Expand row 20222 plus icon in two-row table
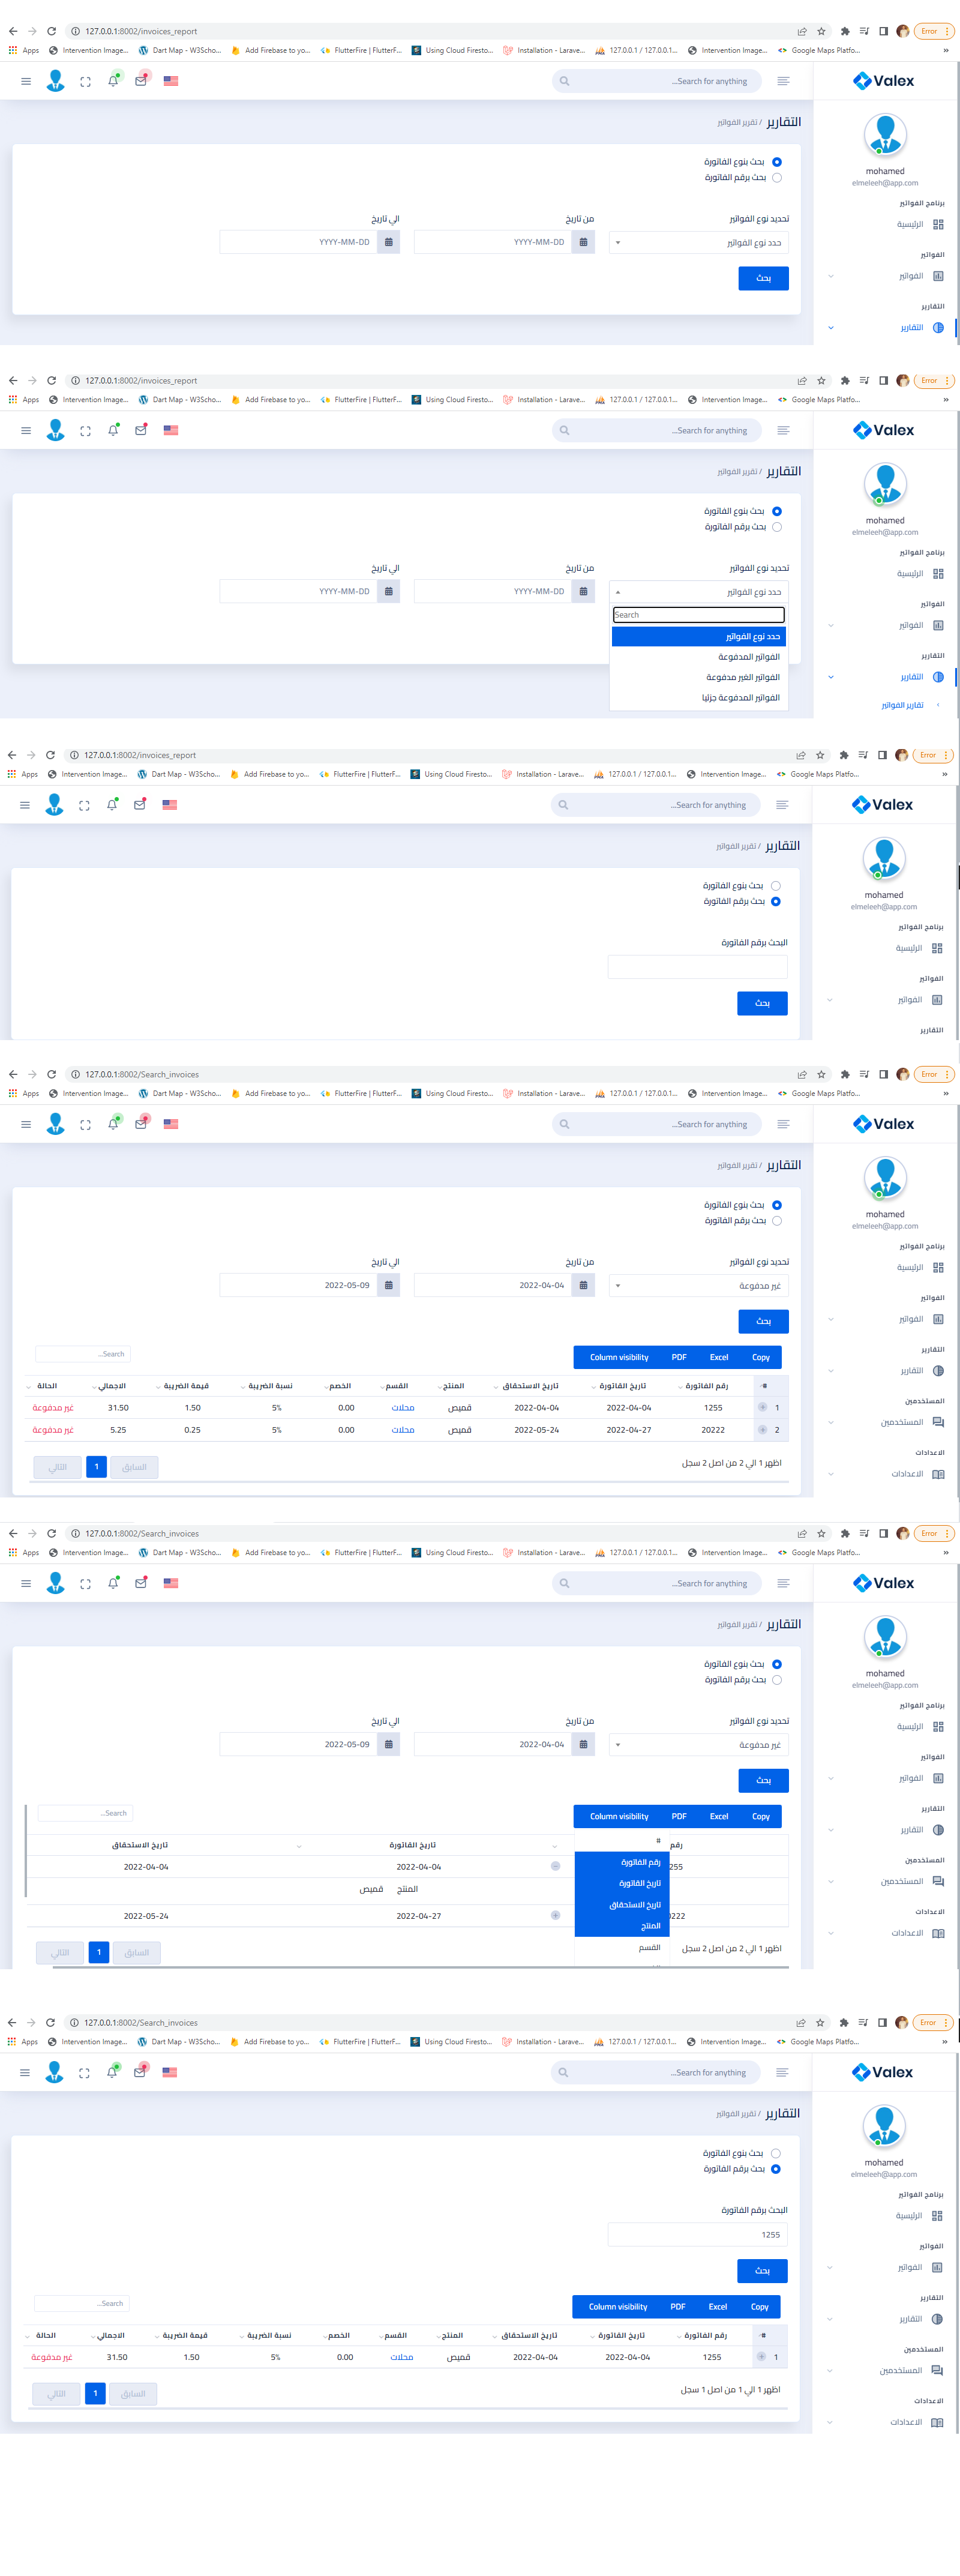Screen dimensions: 960x2576 (x=762, y=1430)
